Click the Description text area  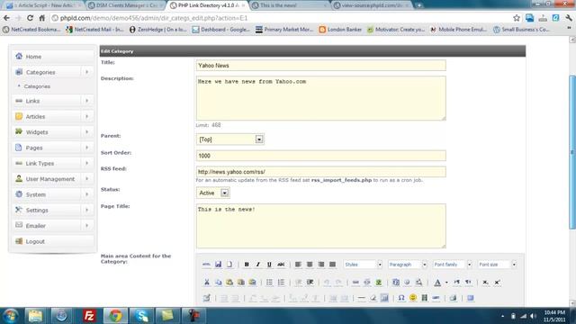pos(321,98)
